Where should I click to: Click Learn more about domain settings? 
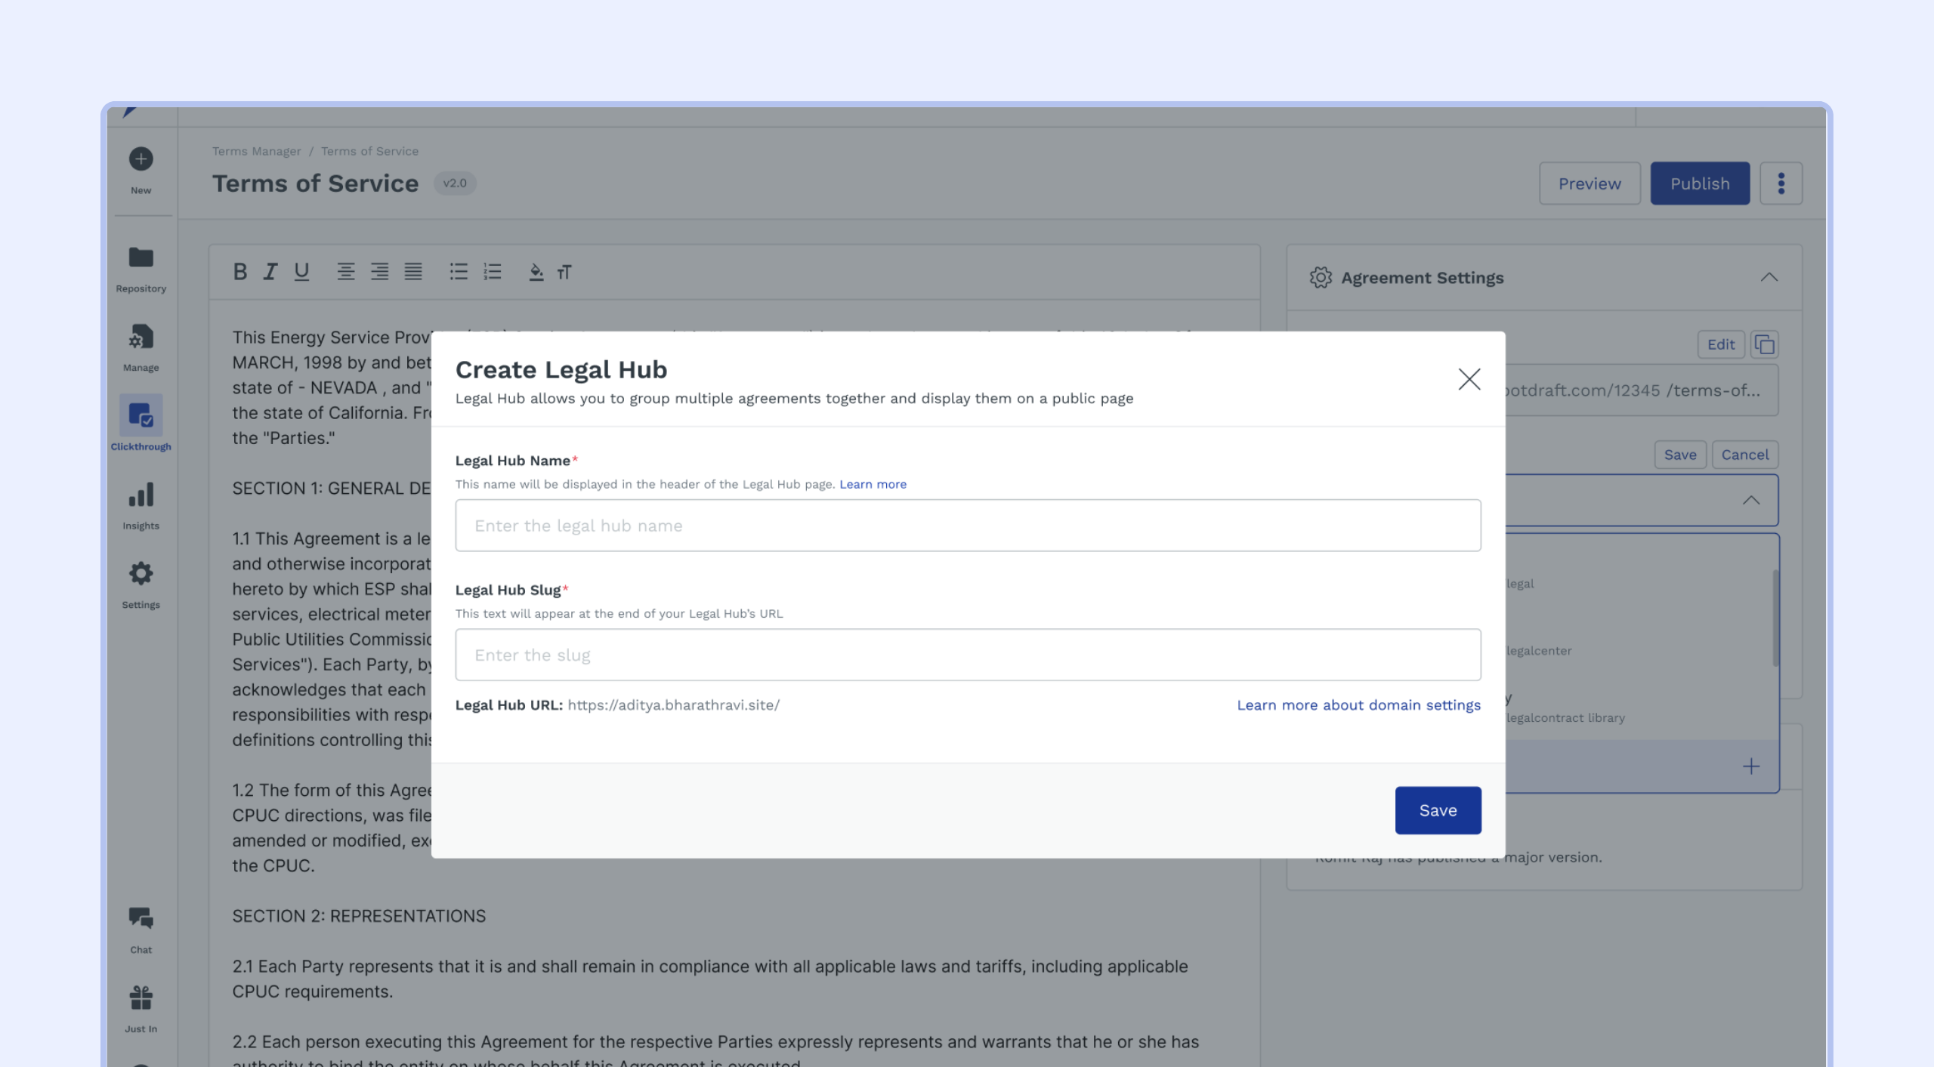[x=1358, y=705]
